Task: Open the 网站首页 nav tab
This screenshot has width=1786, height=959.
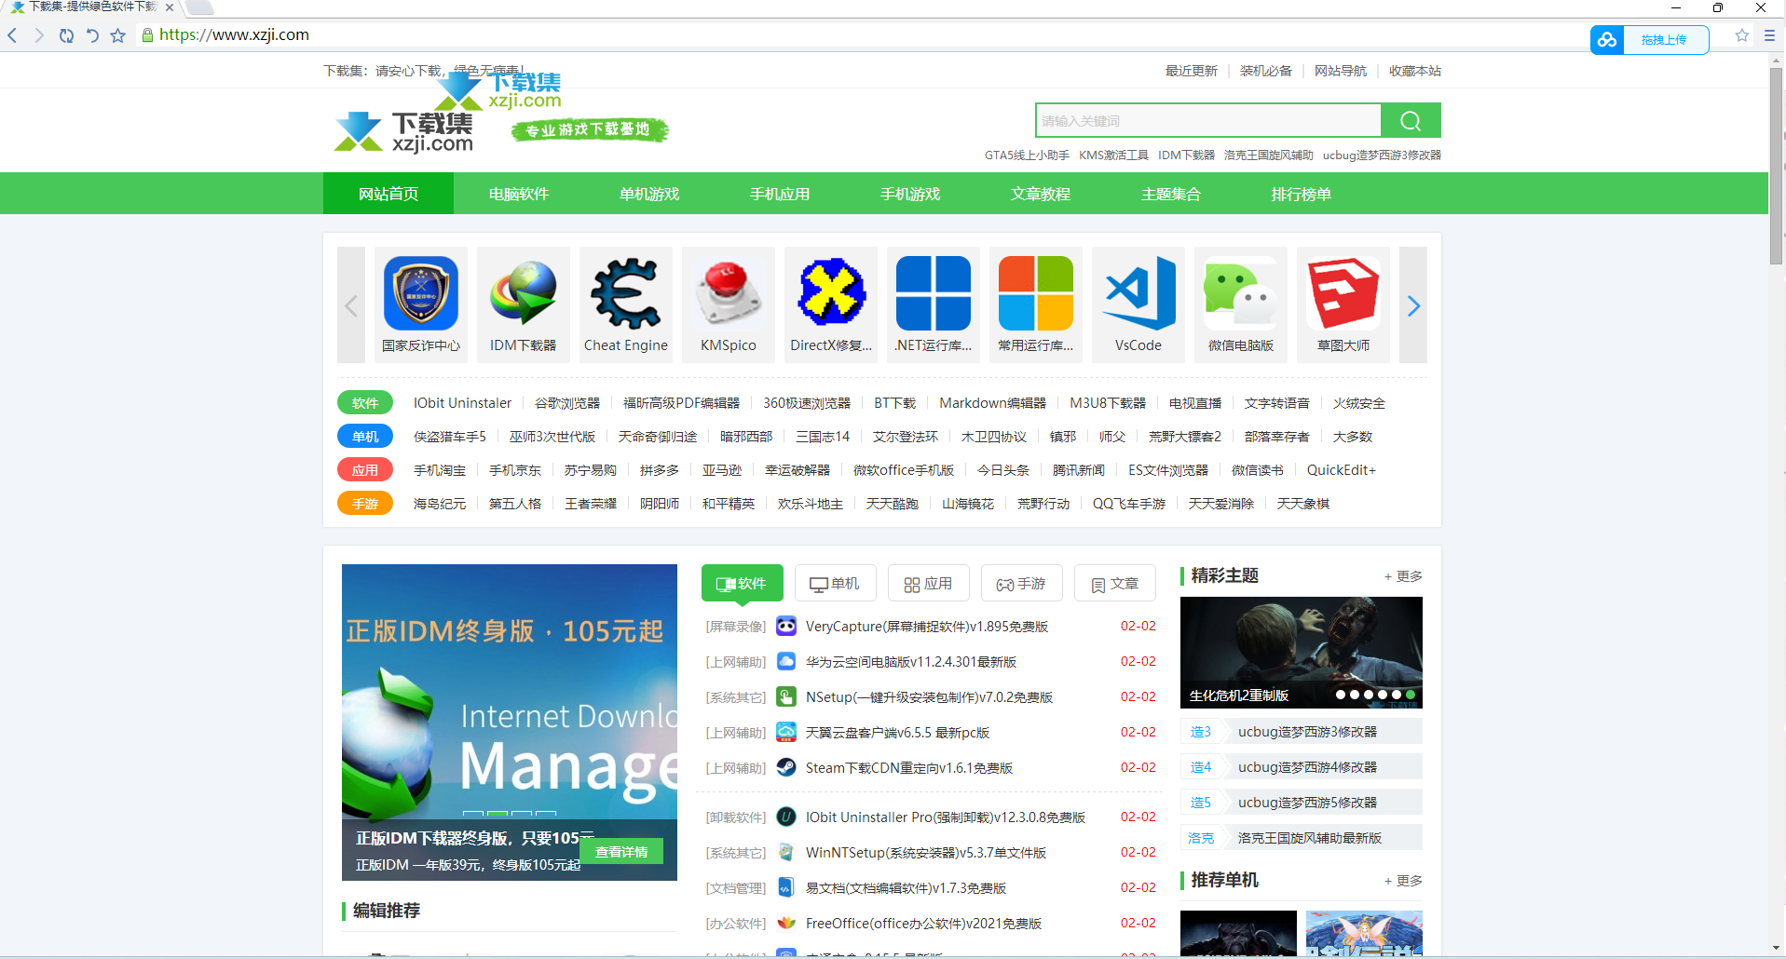Action: pyautogui.click(x=389, y=194)
